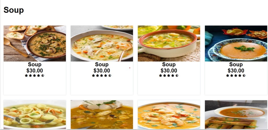Select the orange bisque in patterned bowl
268x130 pixels.
point(236,43)
